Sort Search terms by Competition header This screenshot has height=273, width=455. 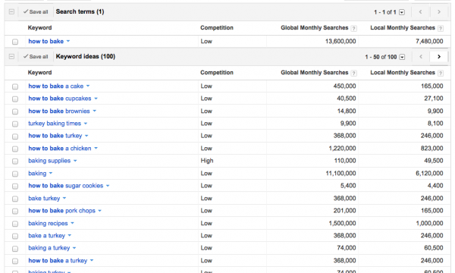tap(217, 28)
